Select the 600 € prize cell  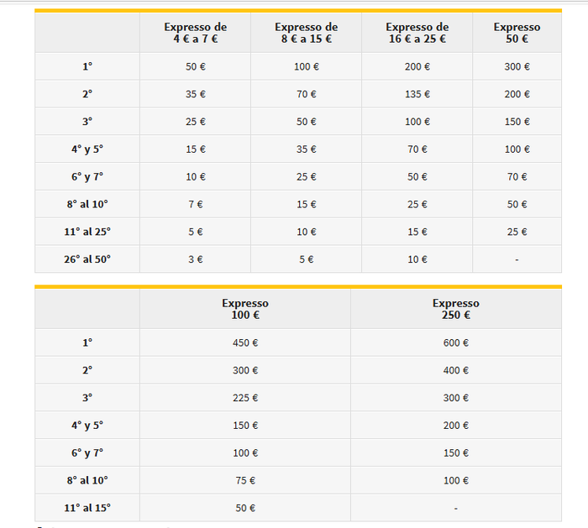tap(455, 342)
